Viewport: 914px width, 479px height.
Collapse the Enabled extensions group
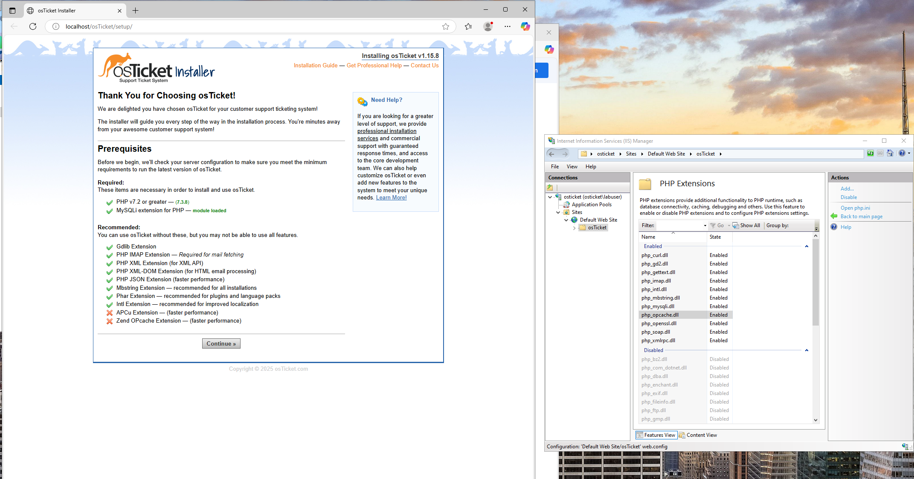(807, 246)
